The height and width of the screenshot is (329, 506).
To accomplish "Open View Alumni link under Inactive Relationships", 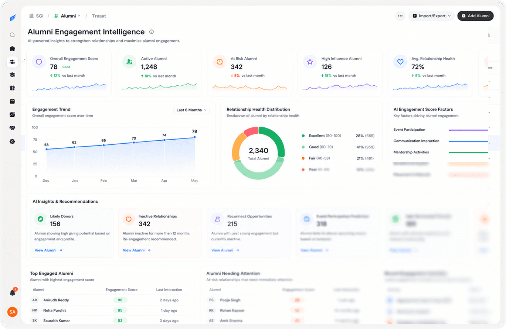I will (137, 250).
